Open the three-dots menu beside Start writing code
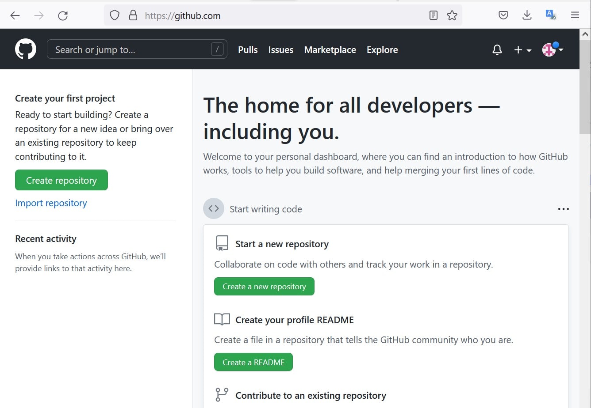The width and height of the screenshot is (591, 408). [563, 209]
